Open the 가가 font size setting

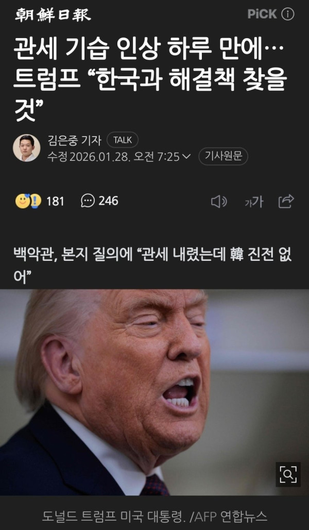coord(254,202)
